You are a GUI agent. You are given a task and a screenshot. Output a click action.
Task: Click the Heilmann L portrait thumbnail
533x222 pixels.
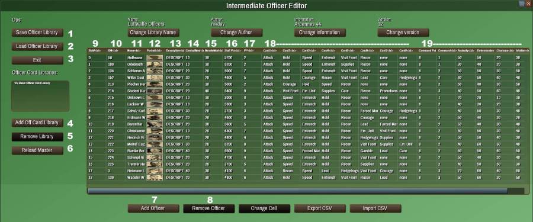tap(155, 171)
